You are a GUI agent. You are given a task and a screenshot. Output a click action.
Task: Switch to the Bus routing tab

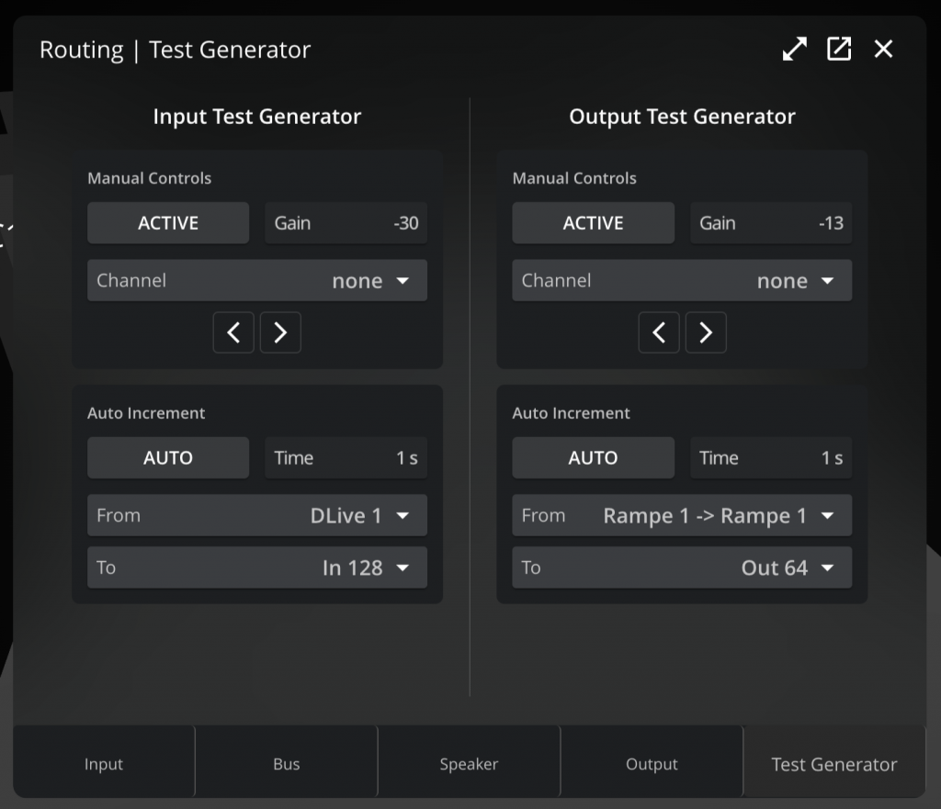point(287,762)
